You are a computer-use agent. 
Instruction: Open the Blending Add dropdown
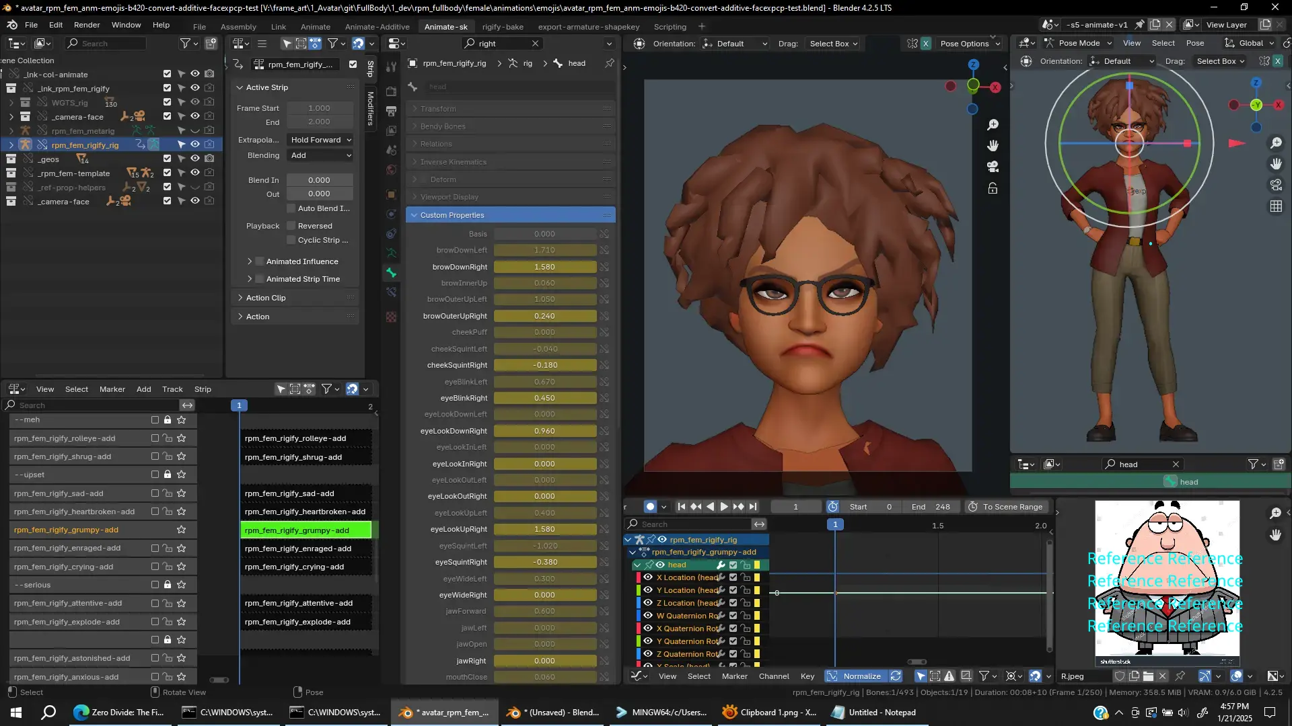click(320, 155)
